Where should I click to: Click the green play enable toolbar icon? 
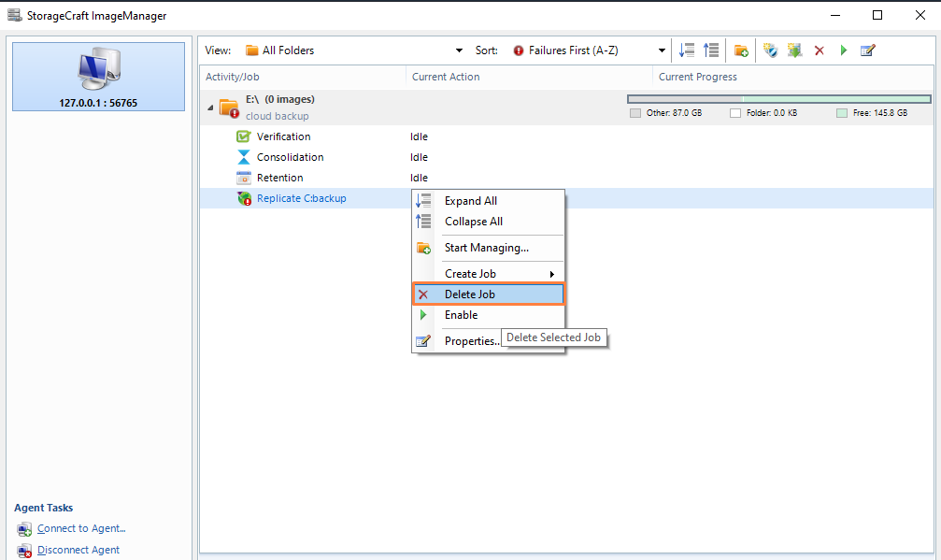(x=844, y=50)
